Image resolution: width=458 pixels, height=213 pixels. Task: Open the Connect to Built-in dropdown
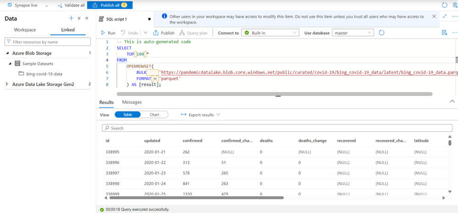coord(270,33)
